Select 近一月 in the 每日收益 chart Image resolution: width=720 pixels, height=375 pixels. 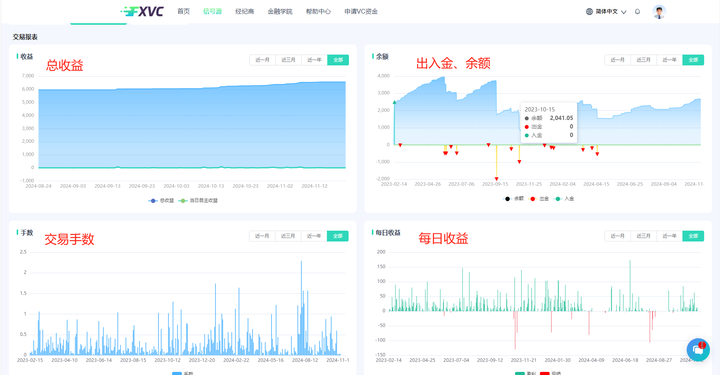(x=618, y=236)
